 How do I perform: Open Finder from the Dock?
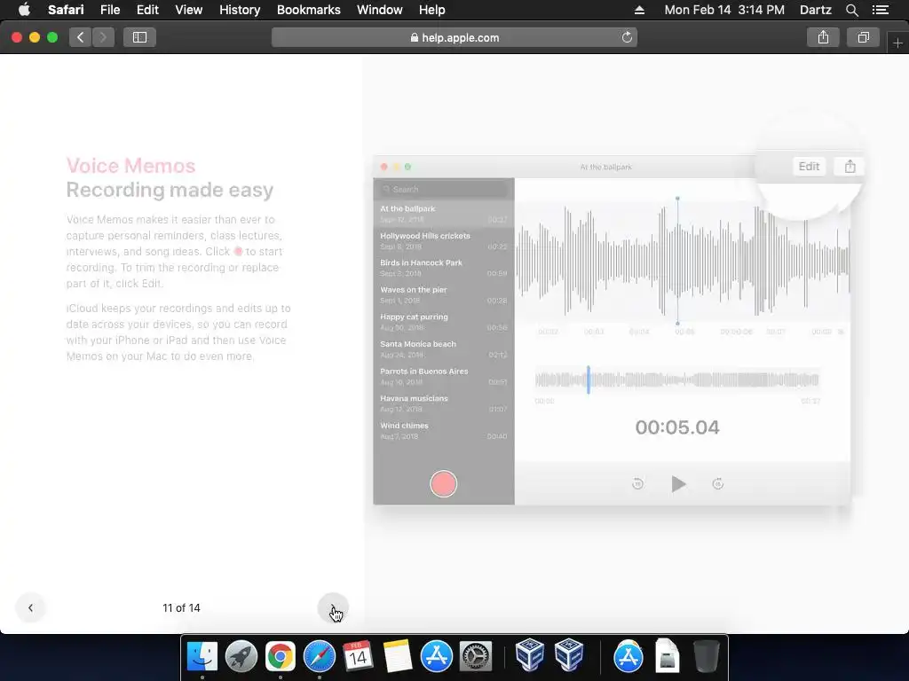click(202, 656)
